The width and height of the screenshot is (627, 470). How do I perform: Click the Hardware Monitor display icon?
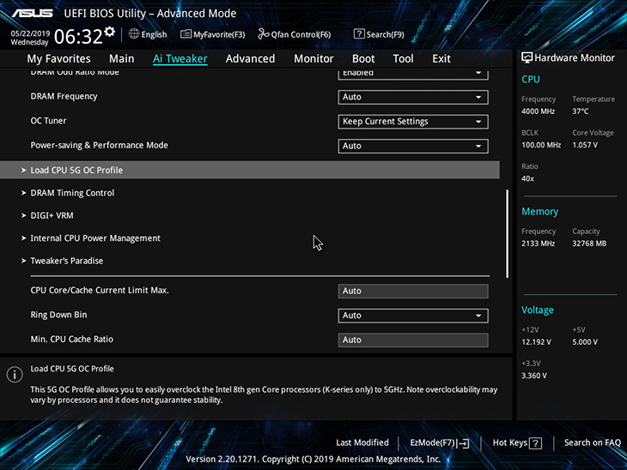click(527, 58)
